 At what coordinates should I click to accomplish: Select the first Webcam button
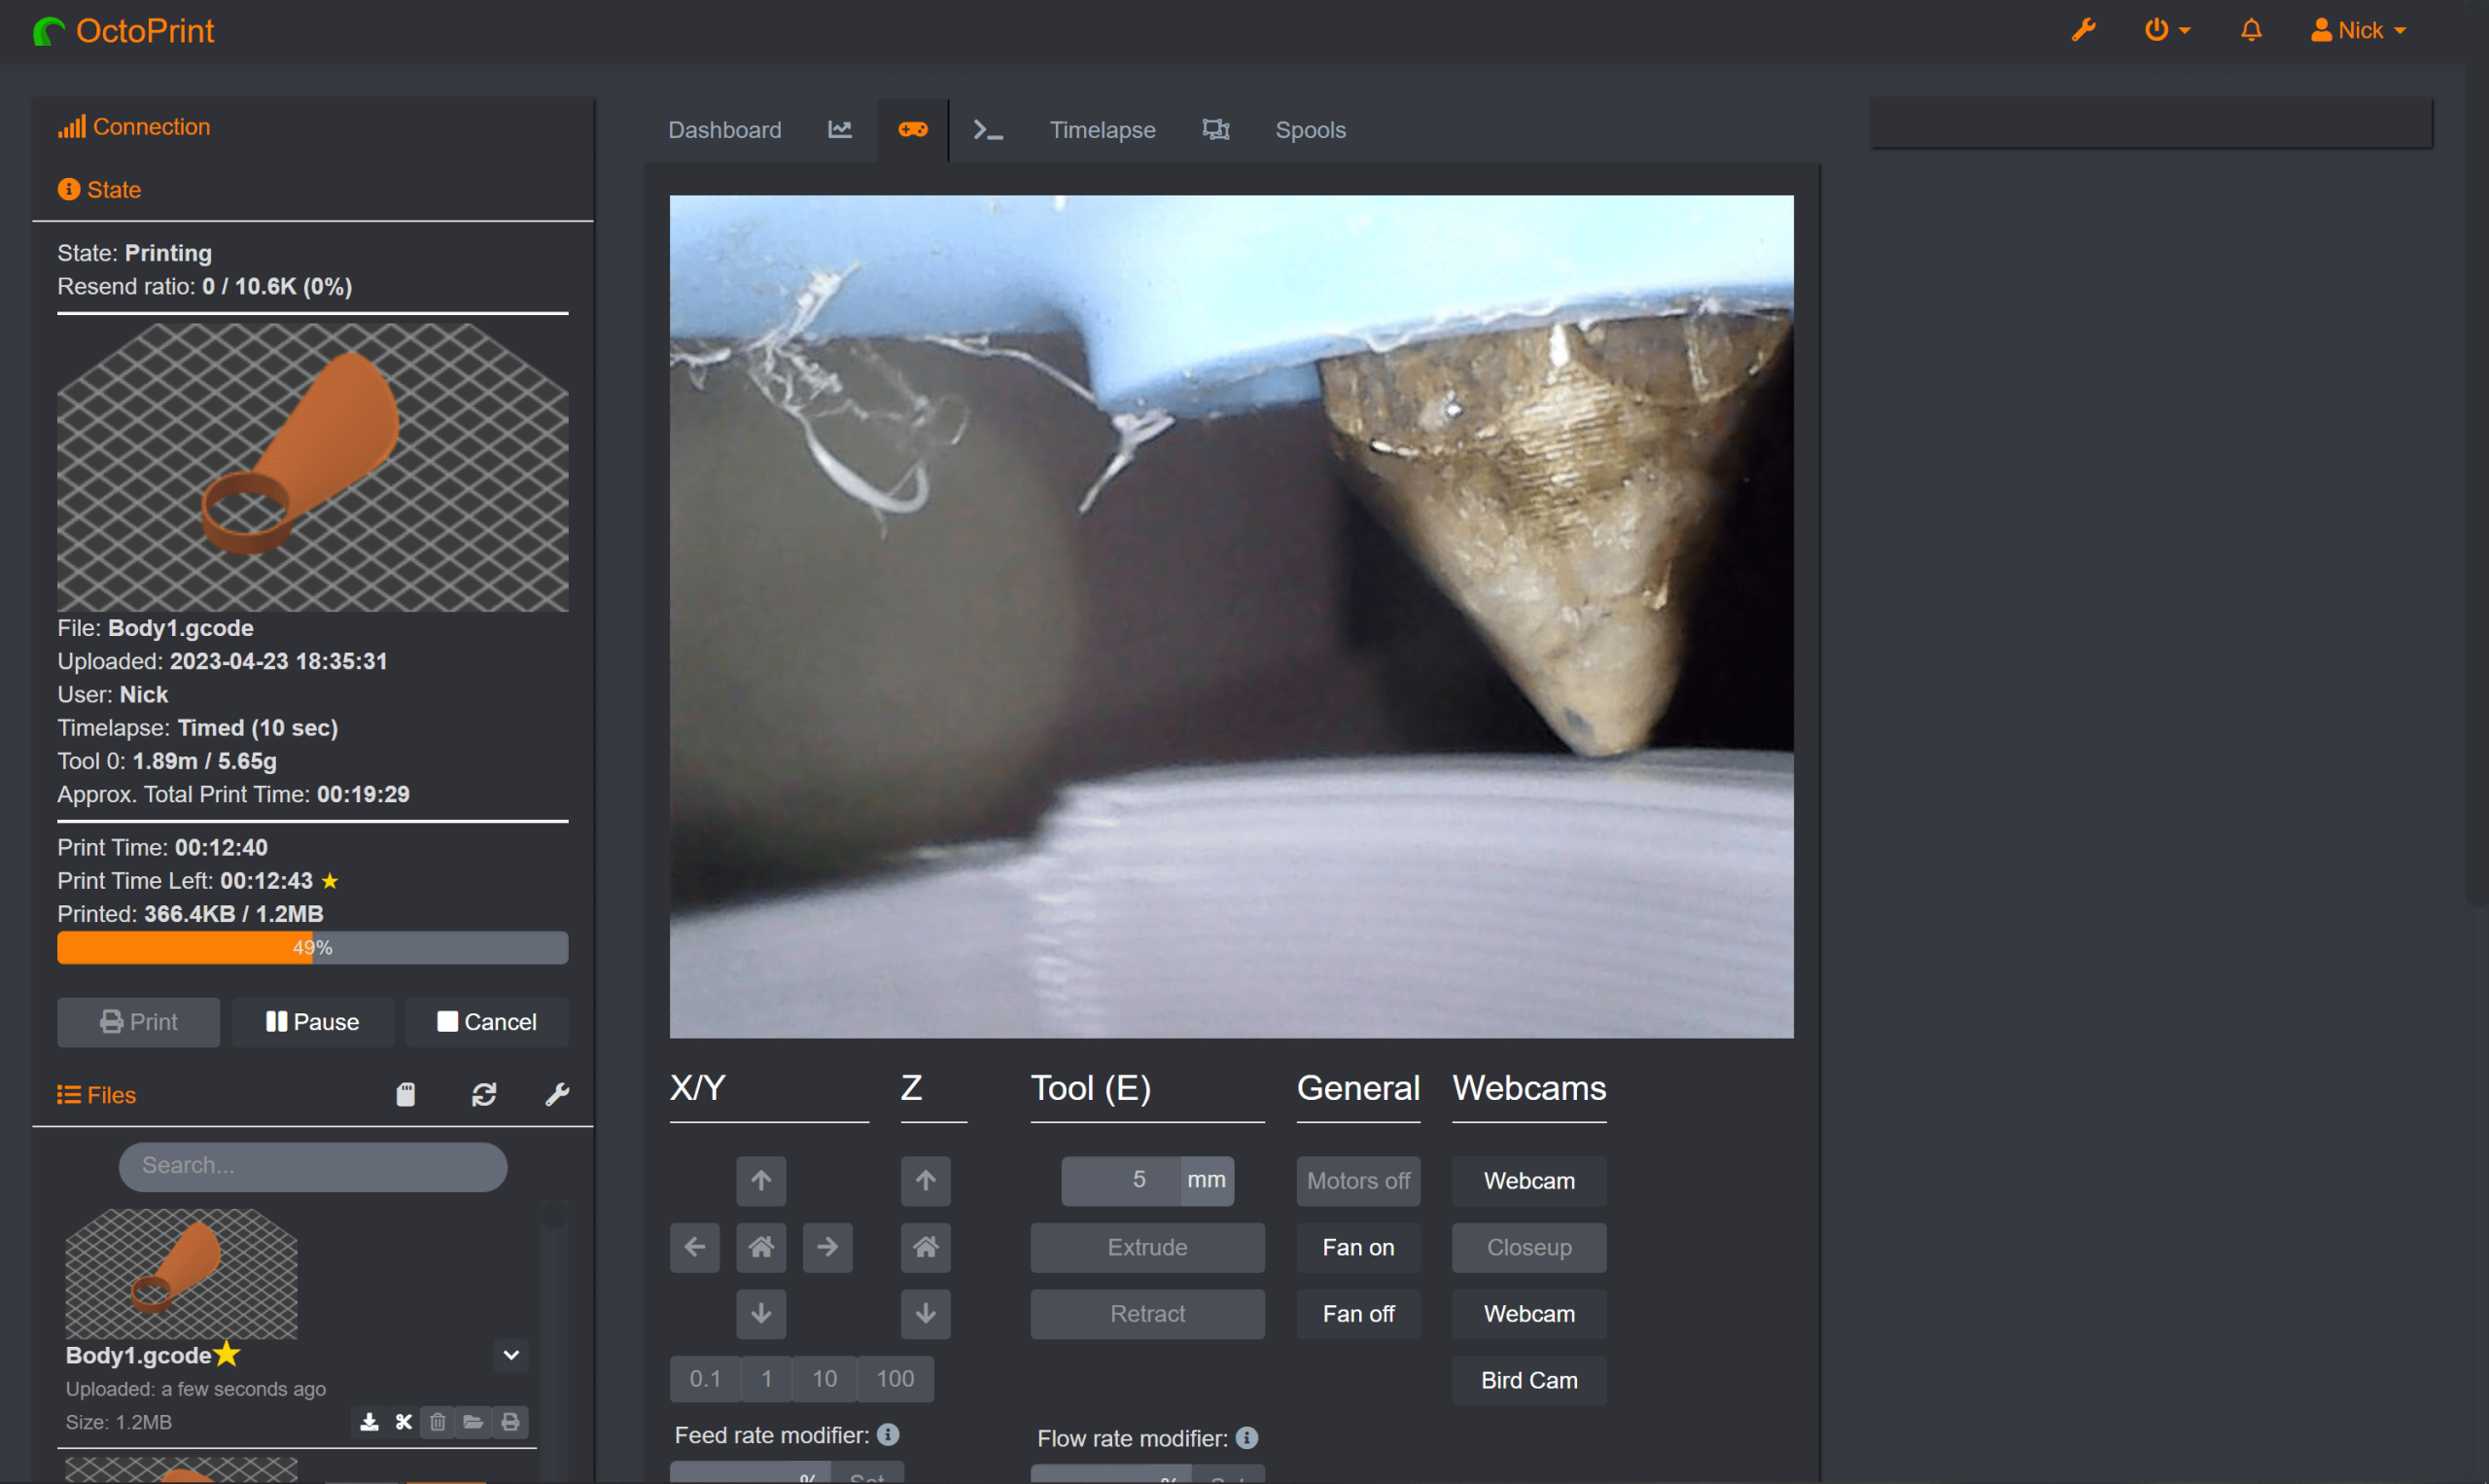point(1529,1181)
